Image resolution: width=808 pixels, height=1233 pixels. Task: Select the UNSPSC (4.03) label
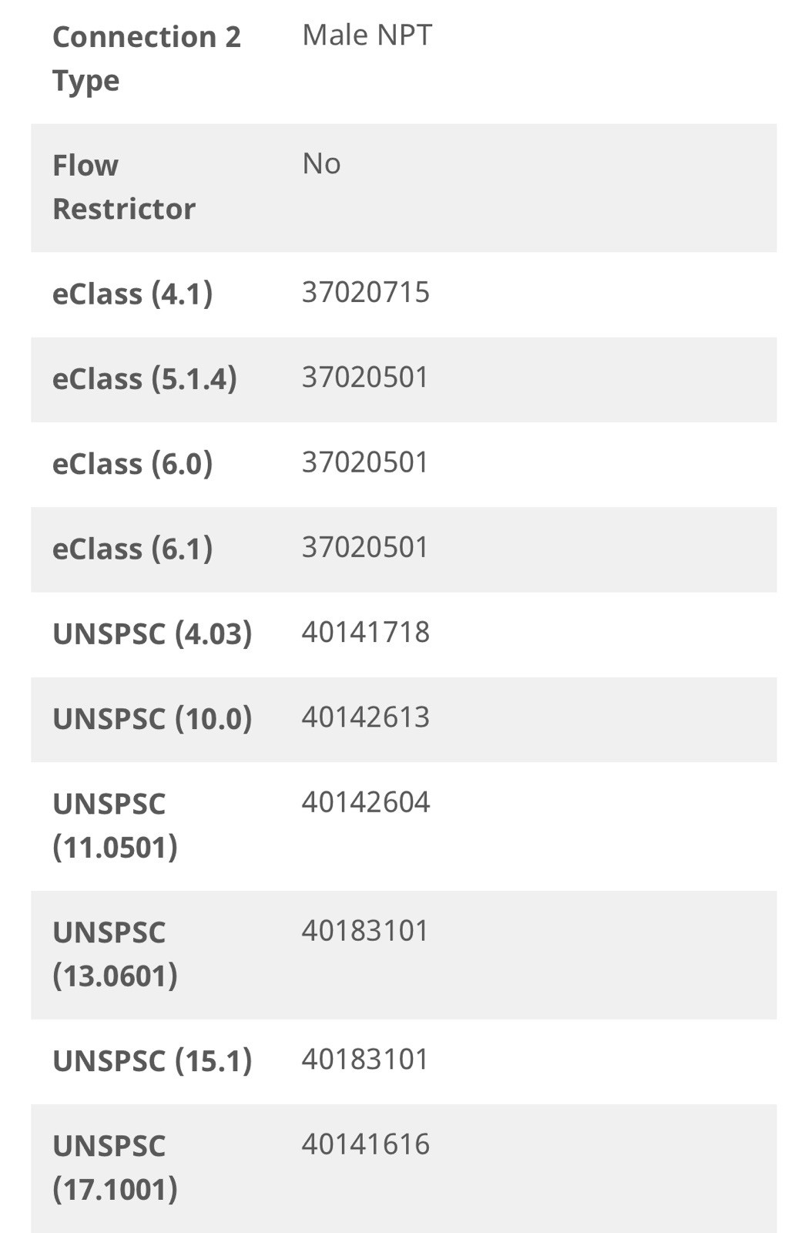(x=153, y=634)
